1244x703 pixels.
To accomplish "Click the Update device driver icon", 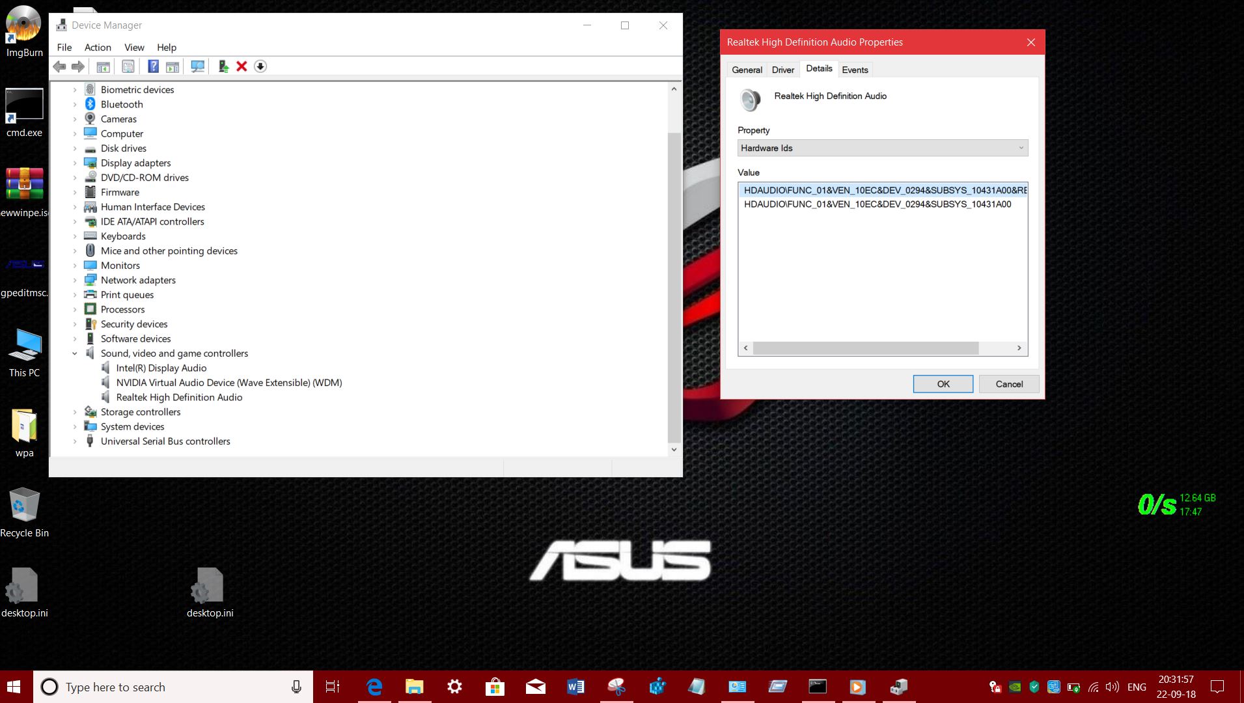I will [223, 66].
